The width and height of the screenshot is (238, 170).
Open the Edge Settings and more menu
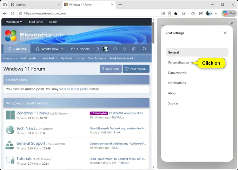pyautogui.click(x=217, y=14)
